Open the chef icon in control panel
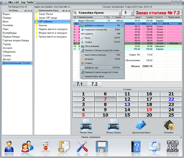Image resolution: width=184 pixels, height=158 pixels. pyautogui.click(x=45, y=147)
